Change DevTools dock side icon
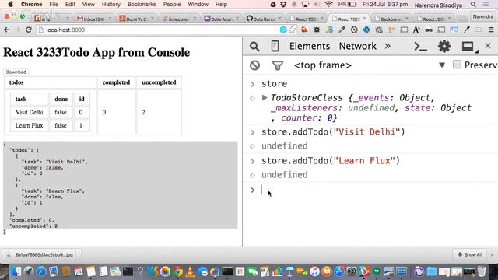 coord(468,47)
